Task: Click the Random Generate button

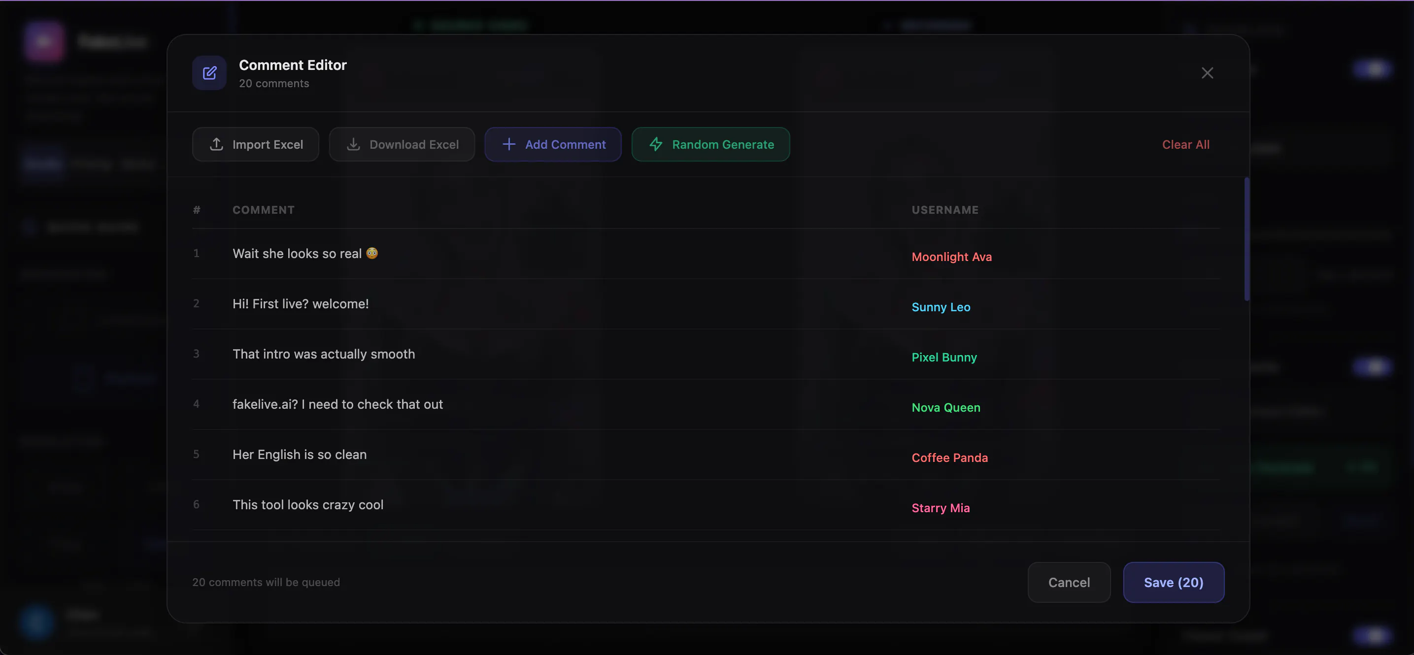Action: pyautogui.click(x=710, y=144)
